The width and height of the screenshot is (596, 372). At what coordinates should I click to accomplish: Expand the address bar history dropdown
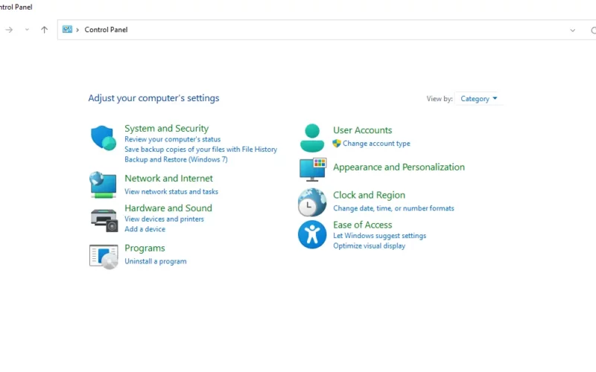coord(572,30)
